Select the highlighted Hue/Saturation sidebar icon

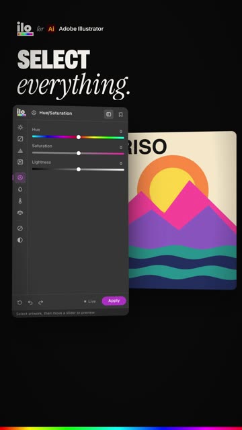[x=20, y=177]
